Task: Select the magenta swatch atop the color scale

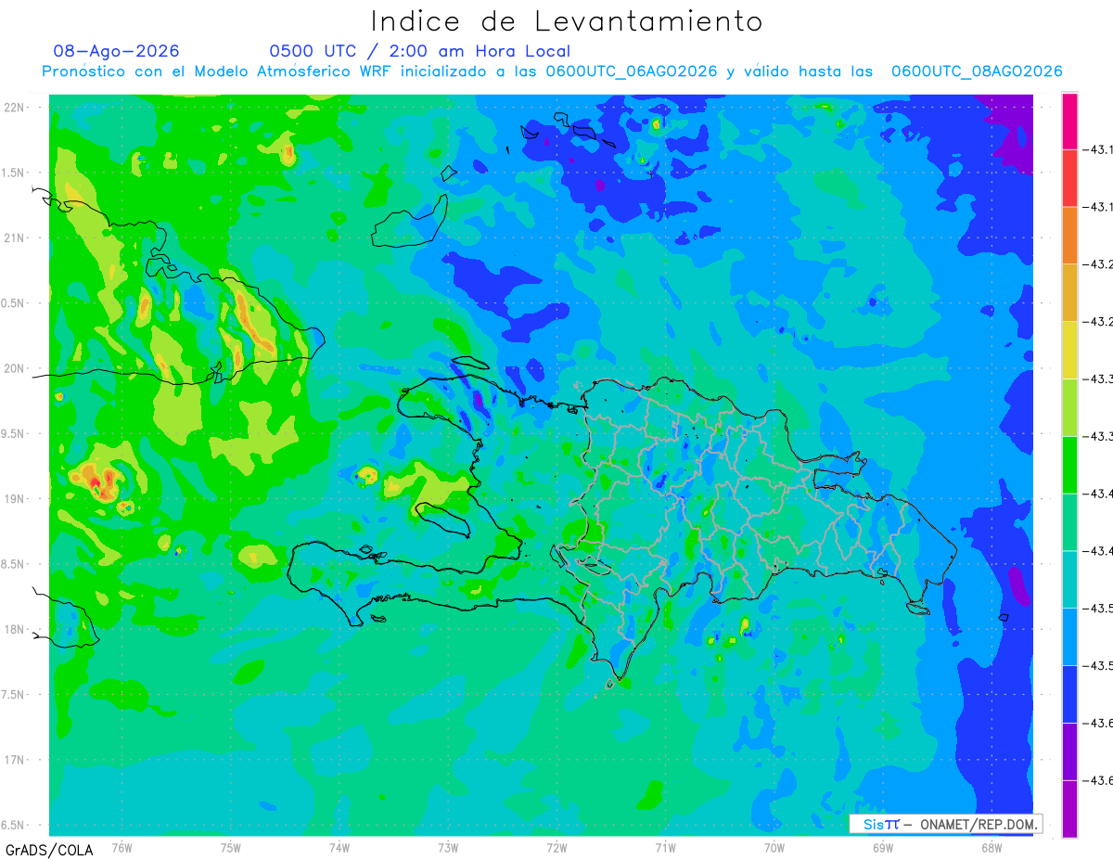Action: coord(1069,122)
